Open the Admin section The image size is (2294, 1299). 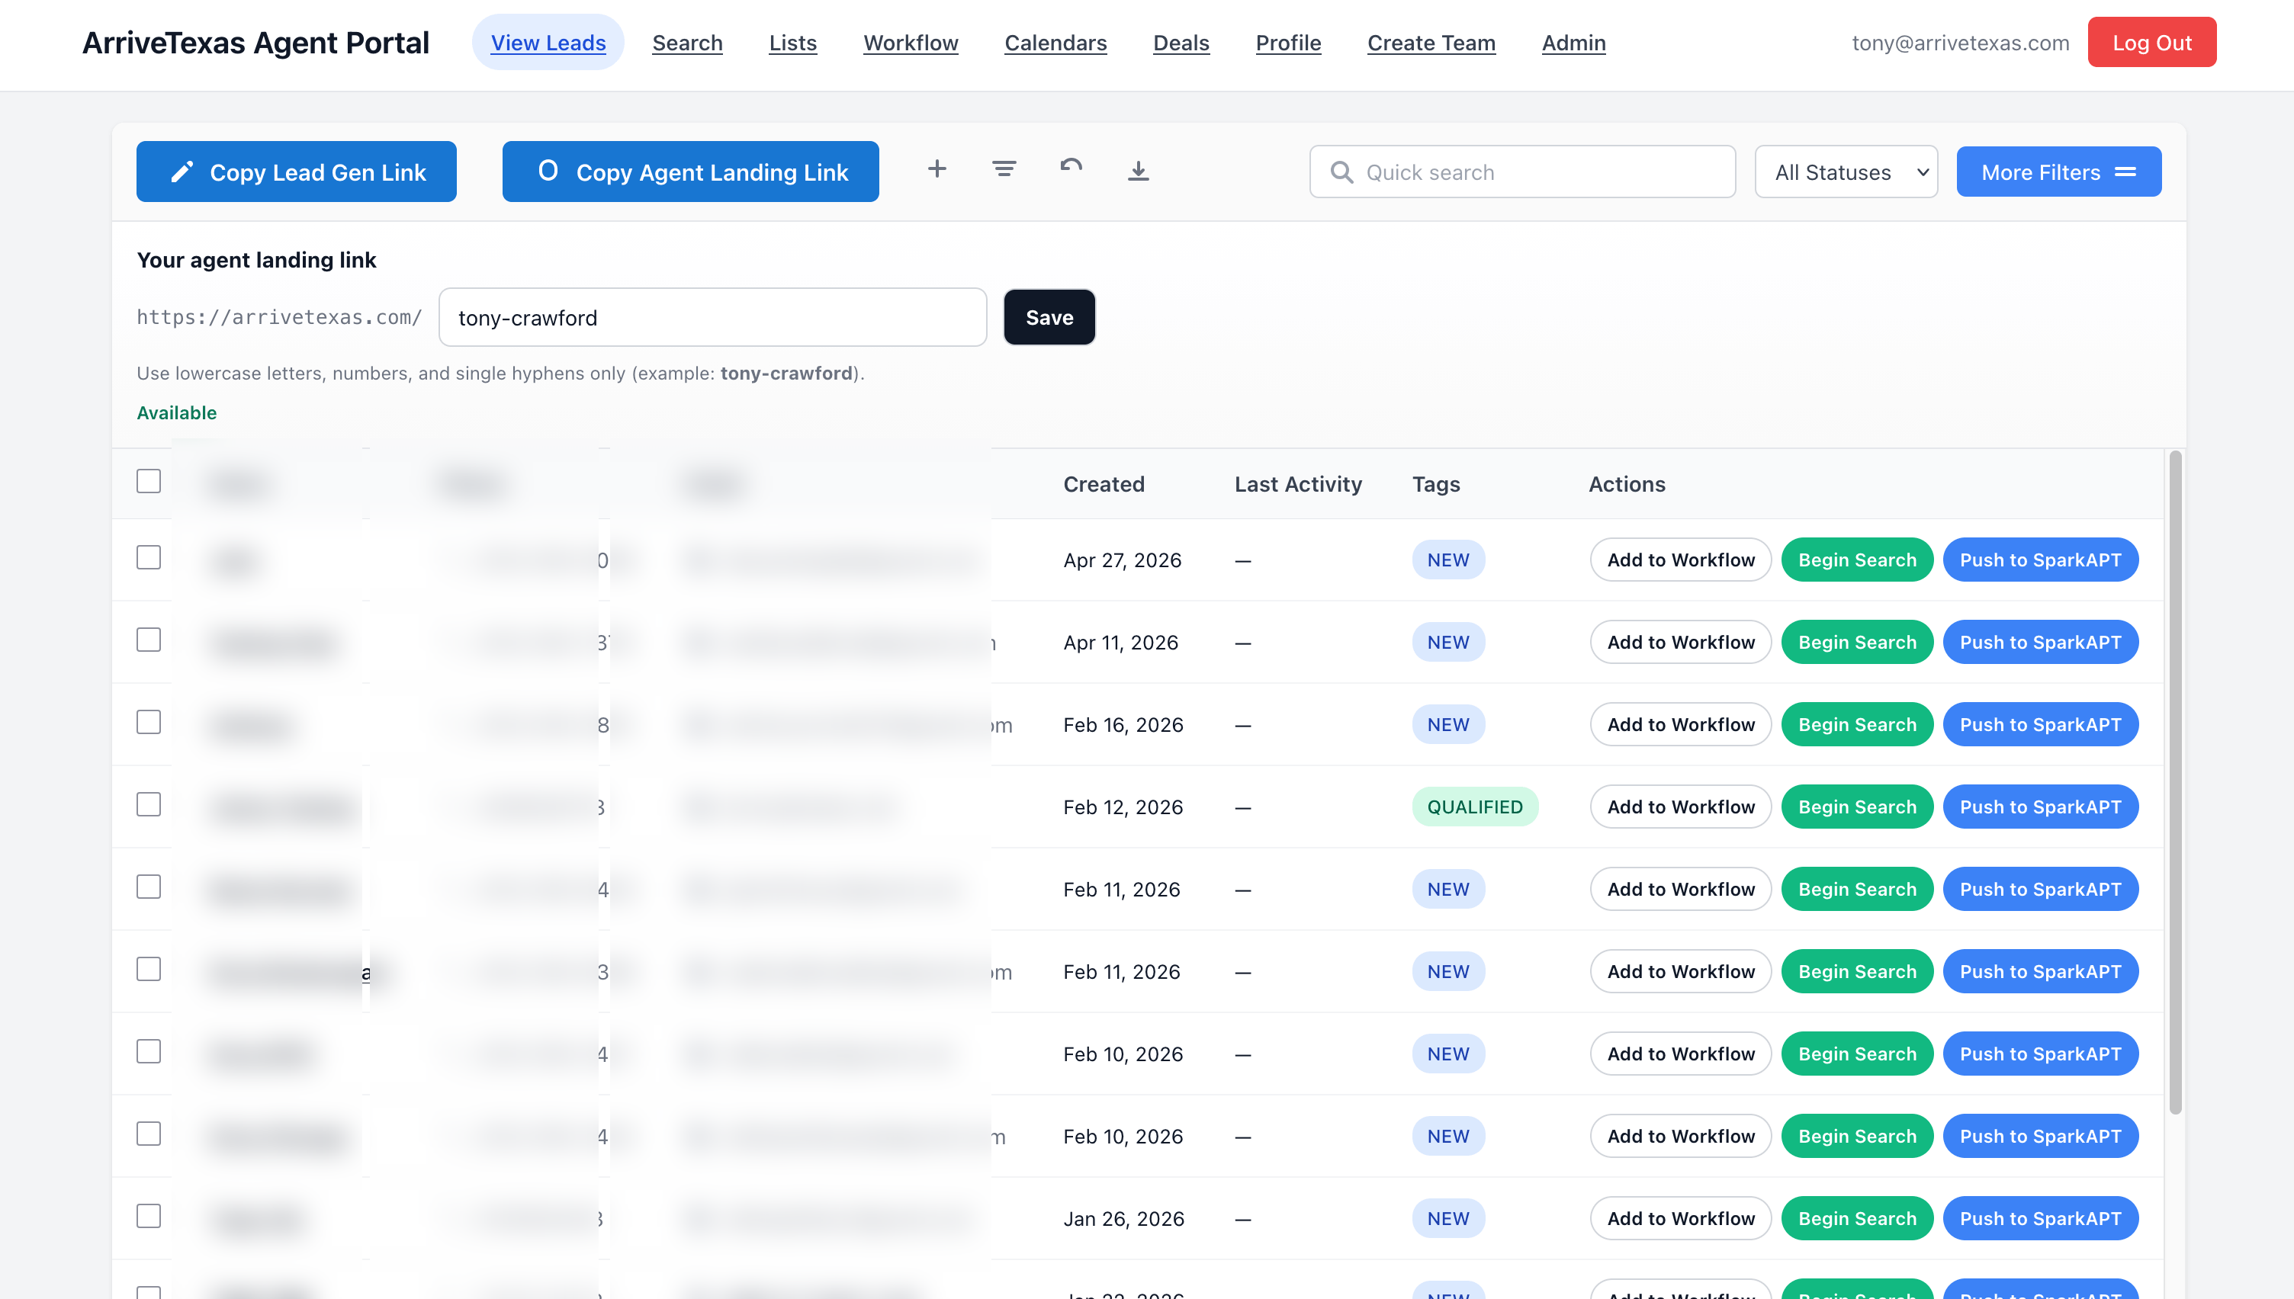pos(1573,42)
